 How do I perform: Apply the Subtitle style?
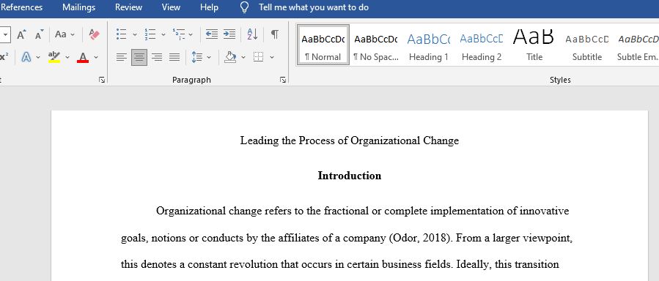click(x=587, y=45)
